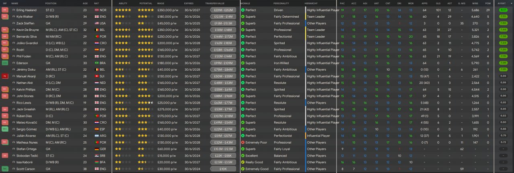Click the 6.72 rating pill for Matheus Nunes
The image size is (514, 173).
coord(503,142)
